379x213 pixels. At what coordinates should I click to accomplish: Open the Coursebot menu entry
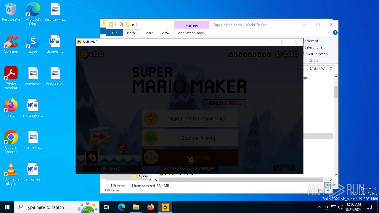(190, 157)
